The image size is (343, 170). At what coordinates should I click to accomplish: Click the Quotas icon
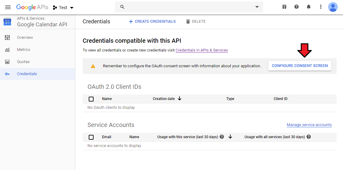click(x=7, y=62)
